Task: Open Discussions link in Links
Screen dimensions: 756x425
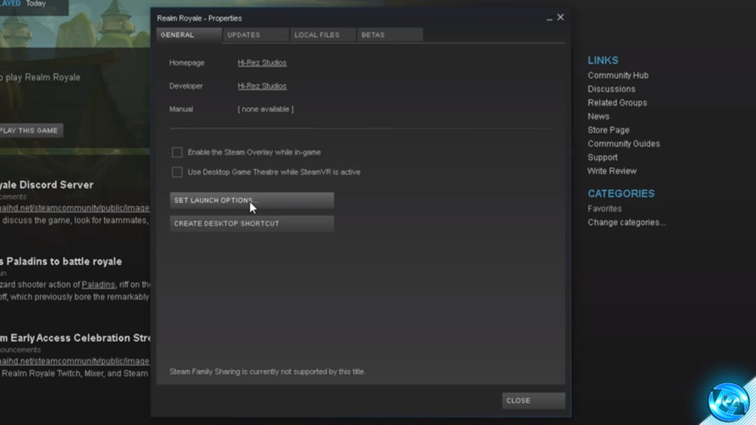Action: pos(612,89)
